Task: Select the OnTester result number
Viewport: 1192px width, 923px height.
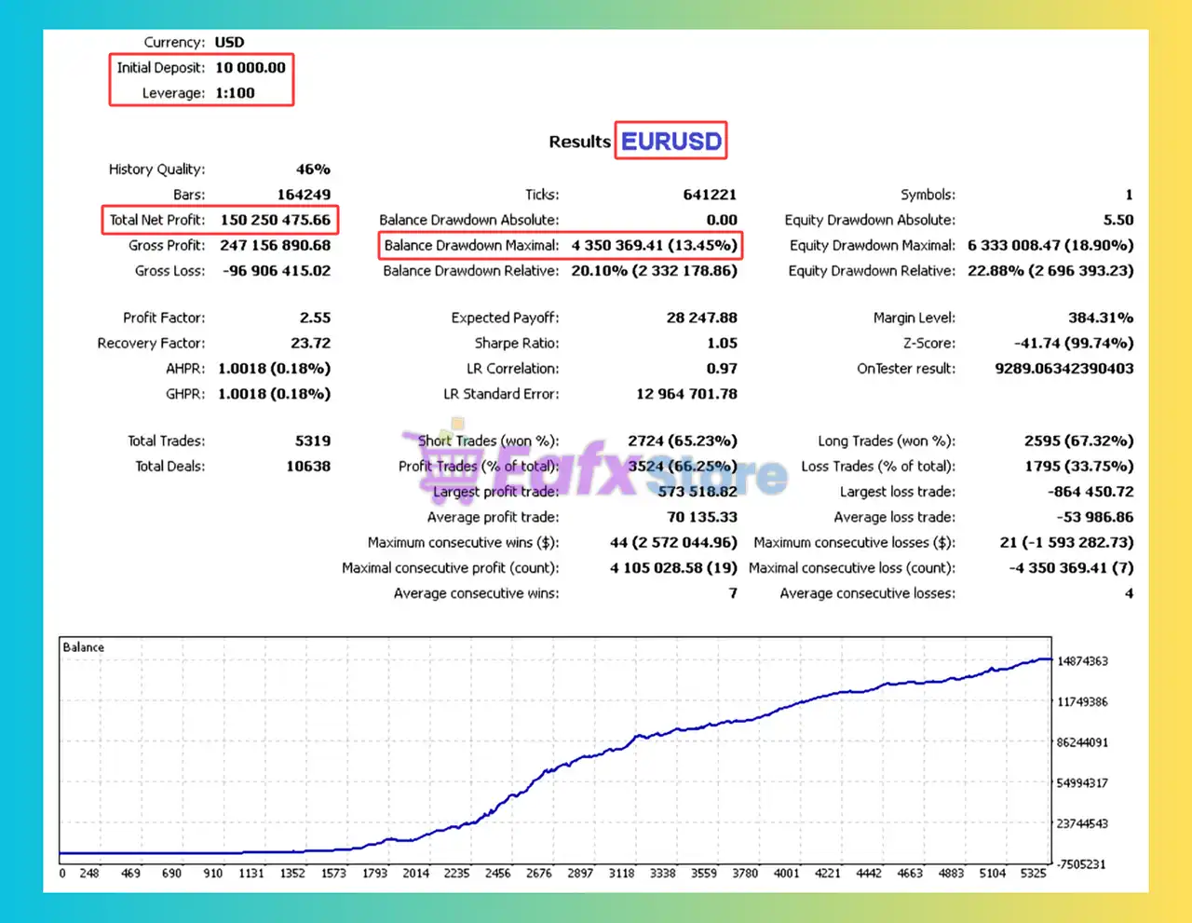Action: point(1063,369)
